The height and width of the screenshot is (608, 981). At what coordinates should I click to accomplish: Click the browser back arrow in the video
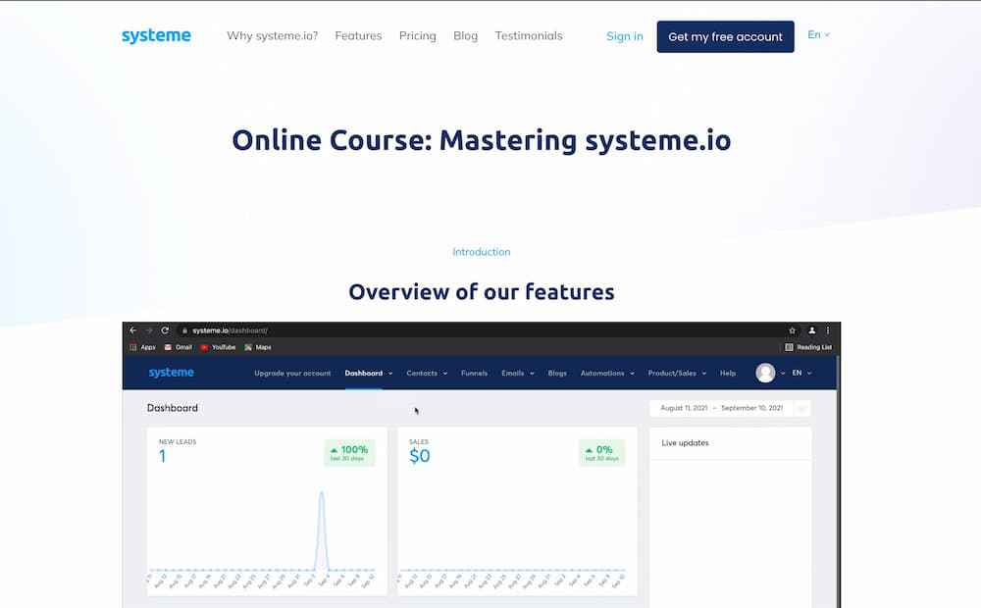pos(134,330)
